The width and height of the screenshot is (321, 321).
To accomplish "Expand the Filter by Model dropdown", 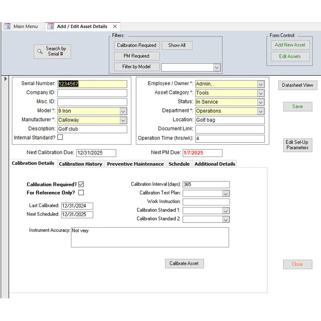I will tap(217, 68).
